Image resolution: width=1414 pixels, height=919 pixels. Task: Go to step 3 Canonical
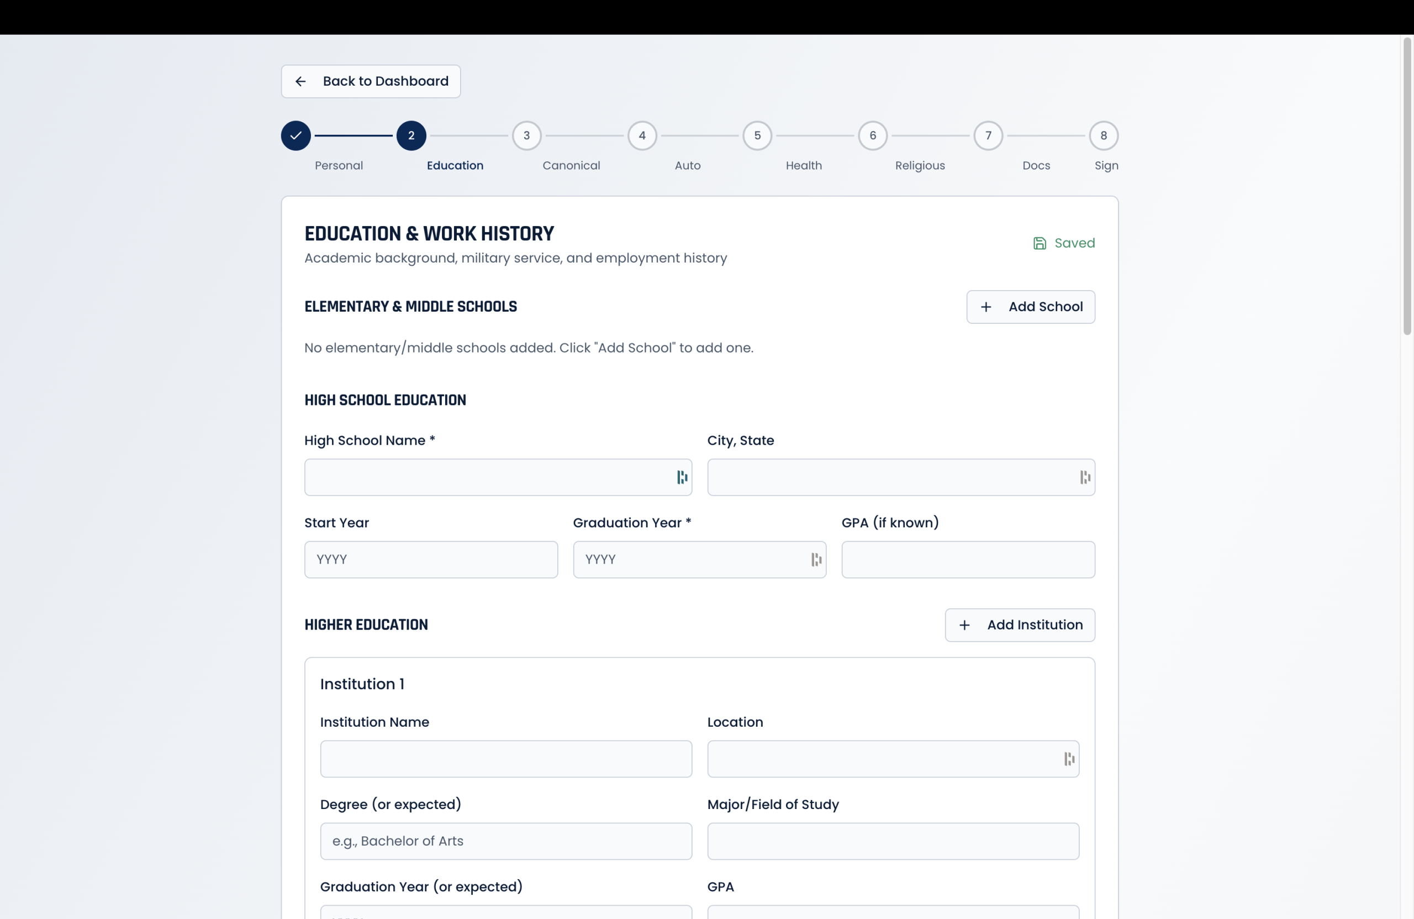coord(526,135)
